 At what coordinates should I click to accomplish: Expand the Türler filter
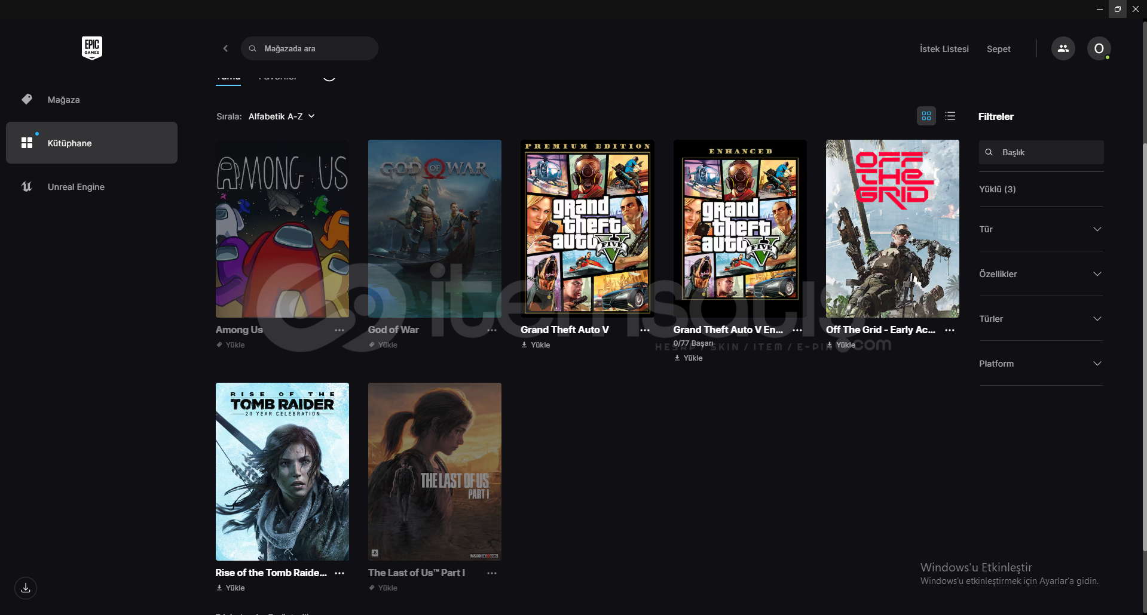click(x=1041, y=319)
